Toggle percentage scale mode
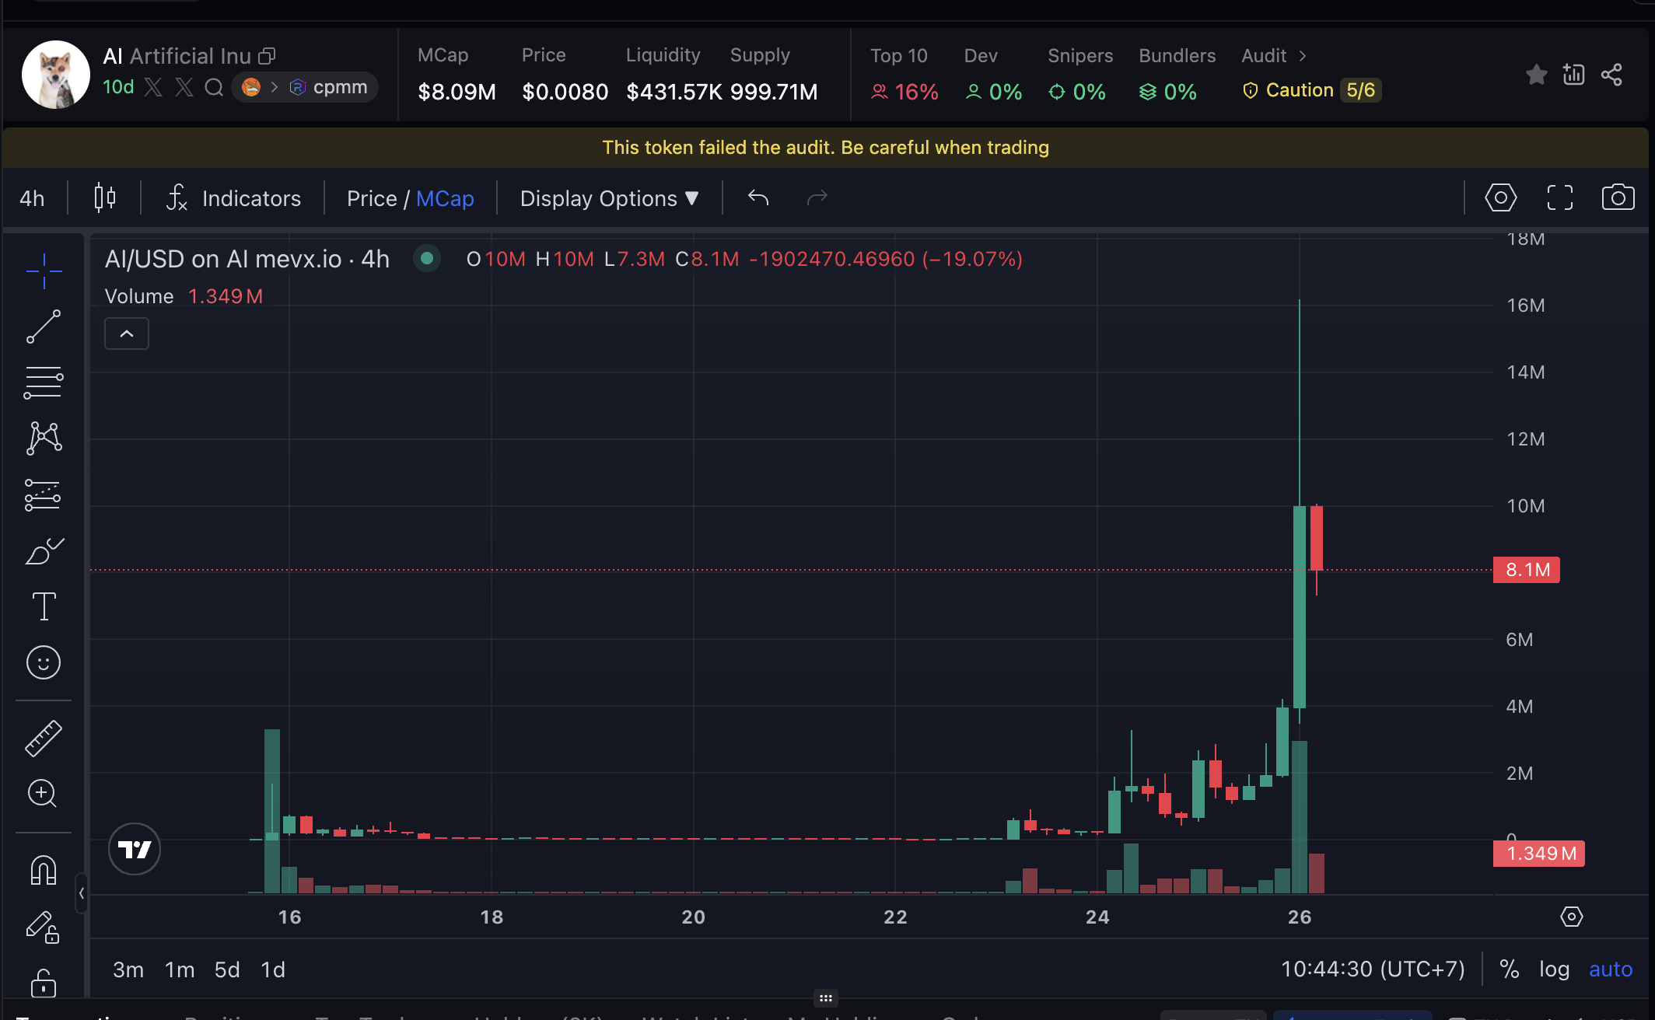Screen dimensions: 1655x1020 [x=1509, y=969]
